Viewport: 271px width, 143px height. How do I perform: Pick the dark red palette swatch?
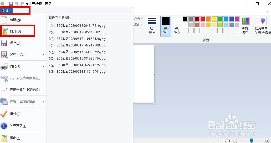197,19
